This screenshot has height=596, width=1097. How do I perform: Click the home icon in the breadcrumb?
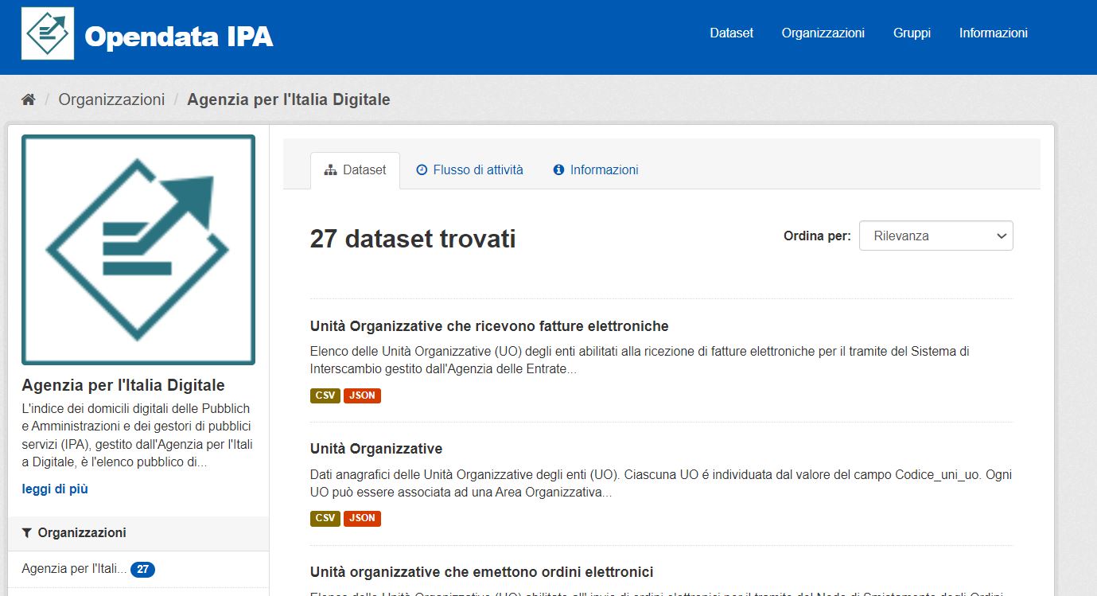coord(29,98)
